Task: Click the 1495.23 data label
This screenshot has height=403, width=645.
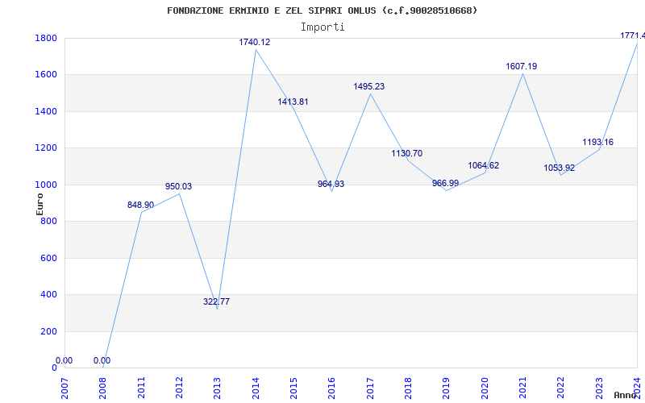Action: click(369, 86)
